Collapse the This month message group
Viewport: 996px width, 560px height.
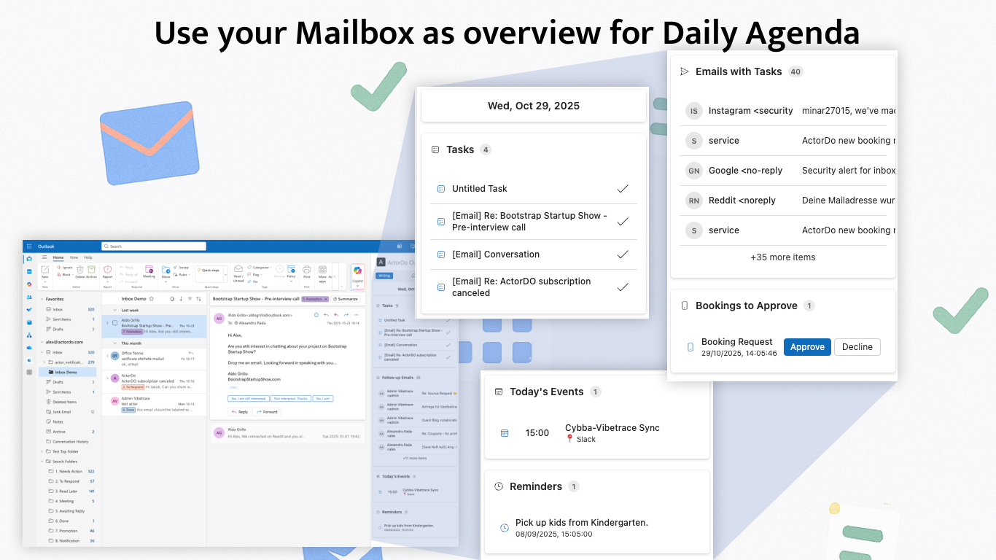[x=114, y=343]
